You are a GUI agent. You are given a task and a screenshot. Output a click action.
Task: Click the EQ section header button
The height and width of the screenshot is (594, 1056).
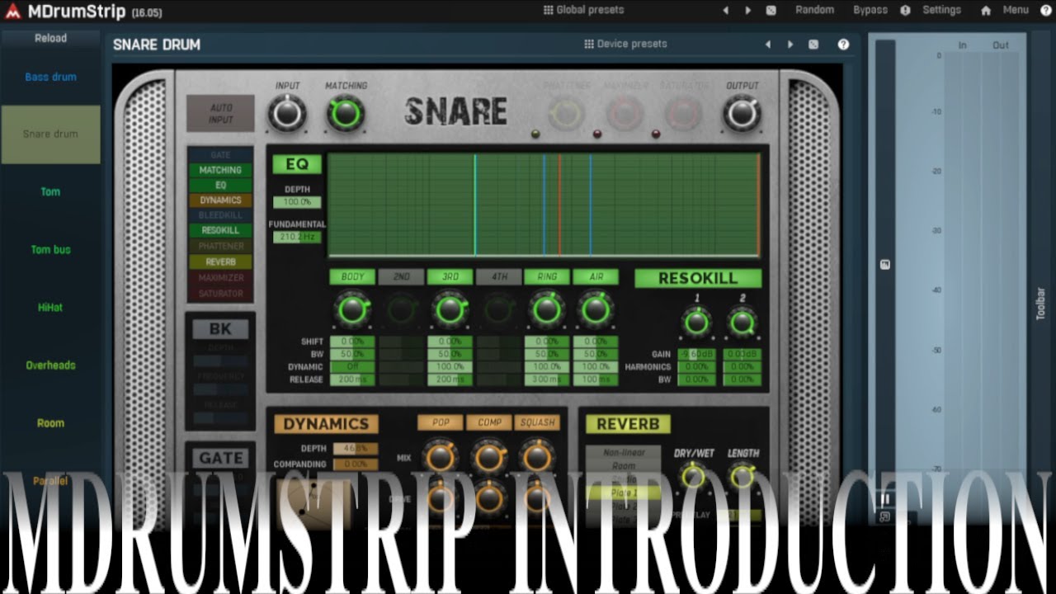click(x=297, y=164)
